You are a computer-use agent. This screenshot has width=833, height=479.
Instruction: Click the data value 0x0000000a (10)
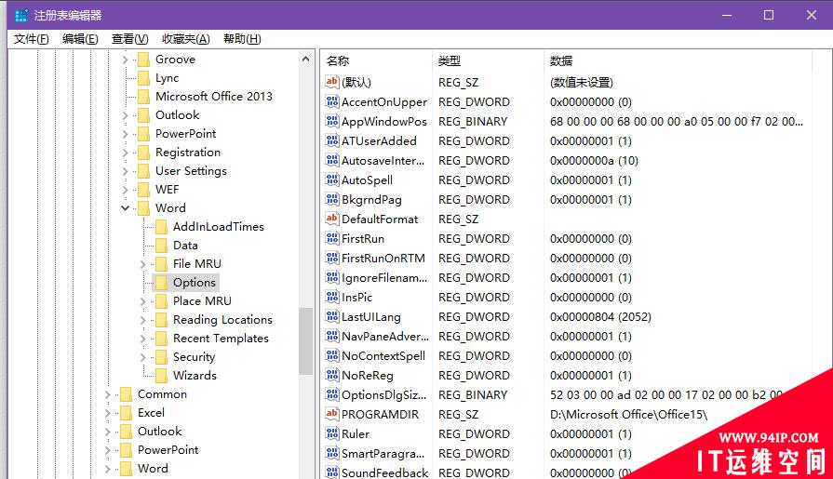(x=594, y=160)
